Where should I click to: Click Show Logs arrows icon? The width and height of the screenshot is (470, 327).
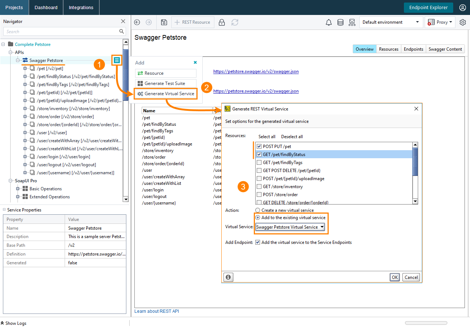2,323
